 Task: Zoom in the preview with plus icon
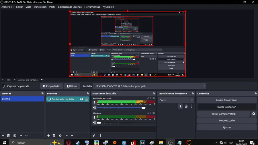pyautogui.click(x=15, y=80)
